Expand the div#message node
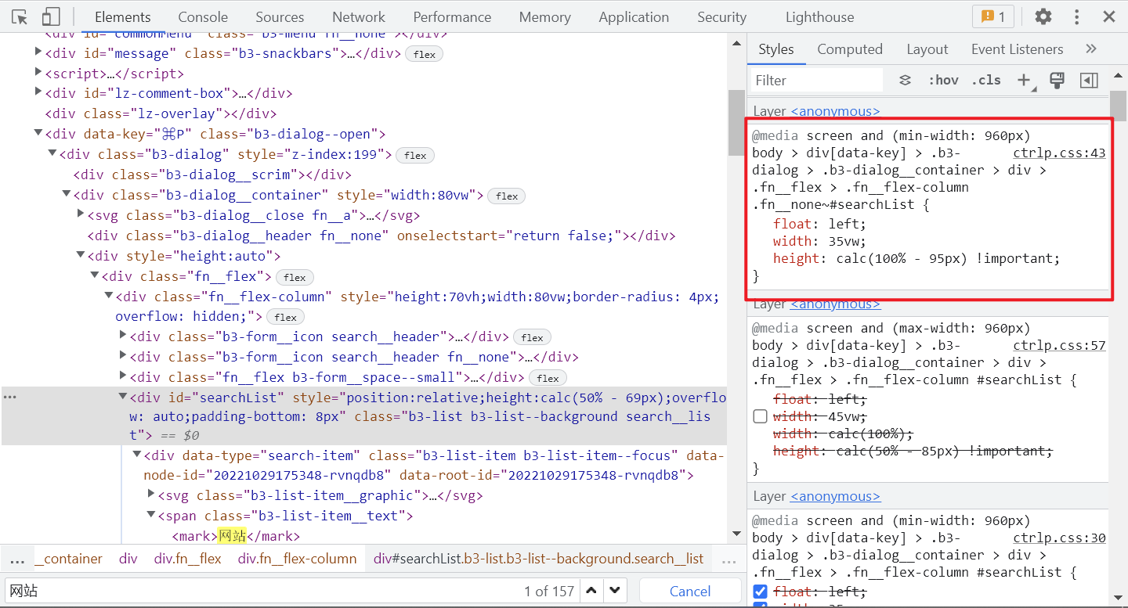 [38, 54]
